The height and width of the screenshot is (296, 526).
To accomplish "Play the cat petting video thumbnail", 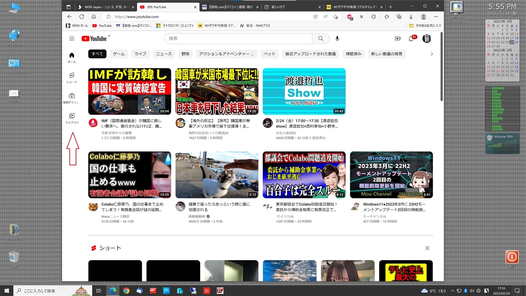I will point(217,175).
